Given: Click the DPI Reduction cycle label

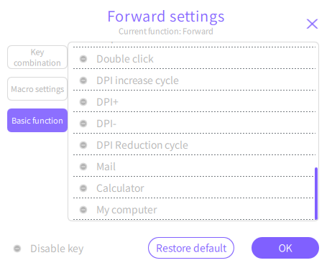Looking at the screenshot, I should pyautogui.click(x=142, y=145).
